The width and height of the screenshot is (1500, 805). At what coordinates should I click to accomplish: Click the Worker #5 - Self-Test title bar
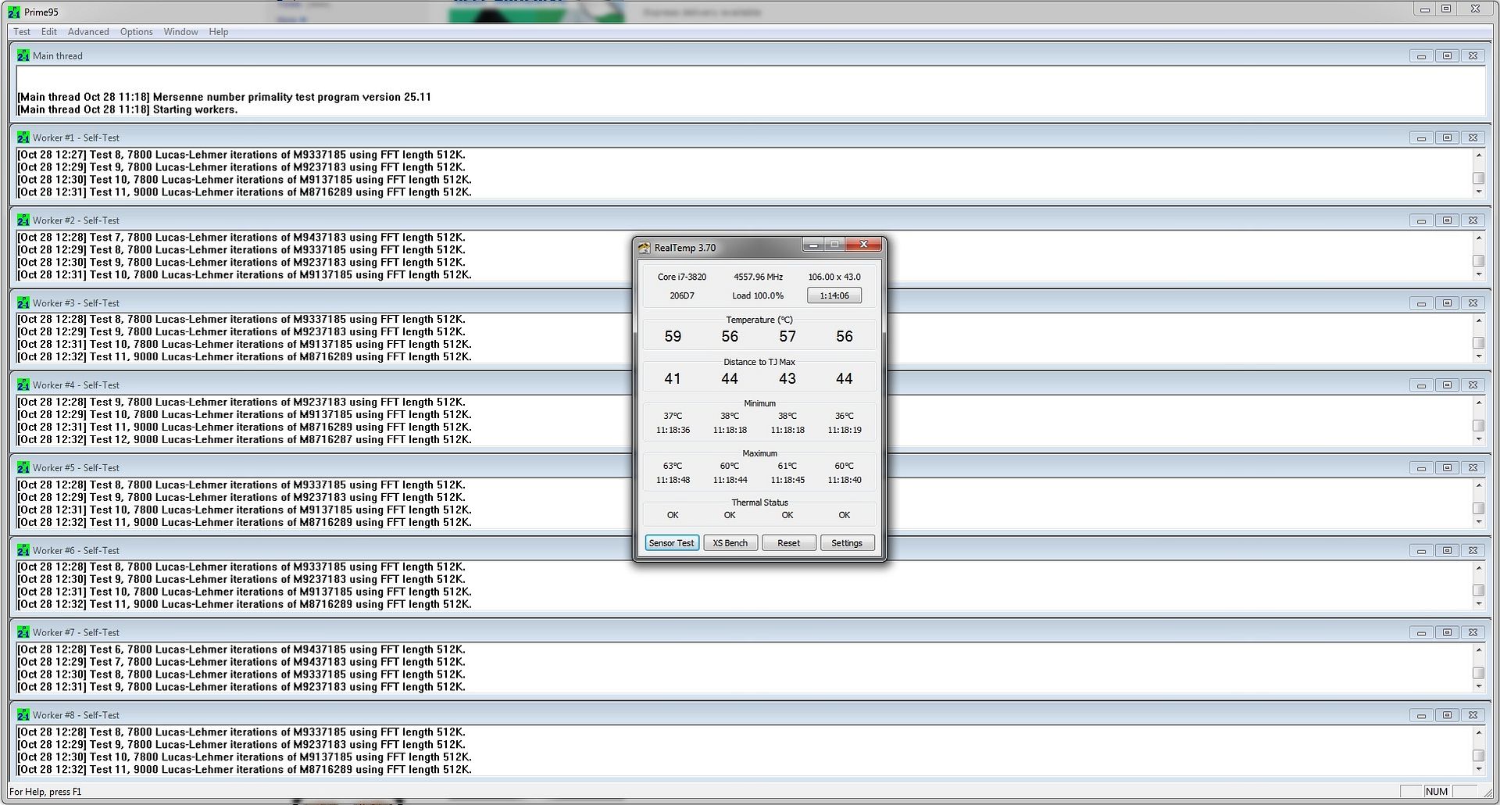tap(750, 467)
